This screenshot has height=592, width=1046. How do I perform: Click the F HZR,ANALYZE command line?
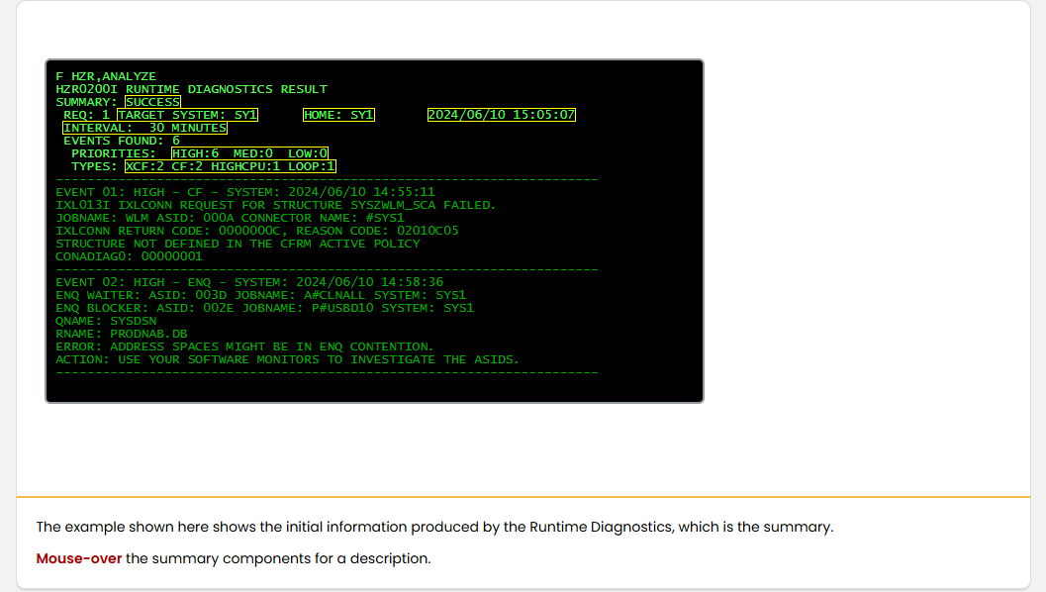[106, 77]
